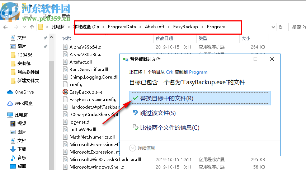
Task: Choose 跳过该文件(S) option
Action: pyautogui.click(x=158, y=113)
